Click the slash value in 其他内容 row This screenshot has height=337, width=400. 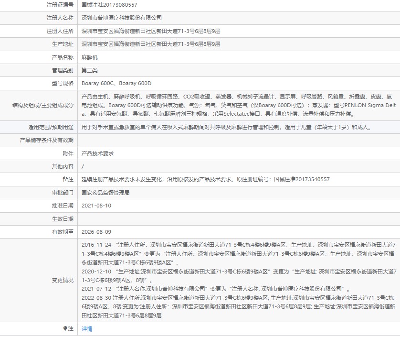coord(83,166)
